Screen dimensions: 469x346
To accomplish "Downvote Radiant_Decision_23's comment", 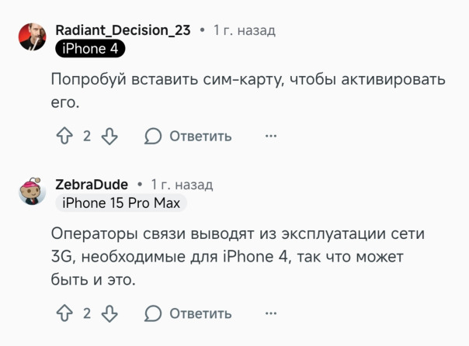I will pos(109,137).
